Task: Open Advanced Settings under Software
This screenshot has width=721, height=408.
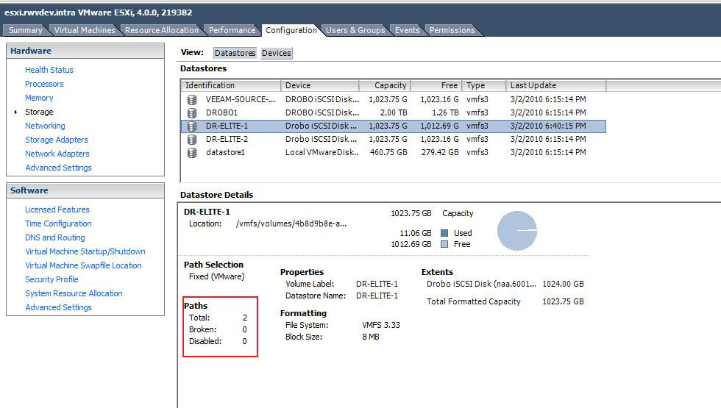Action: pos(58,307)
